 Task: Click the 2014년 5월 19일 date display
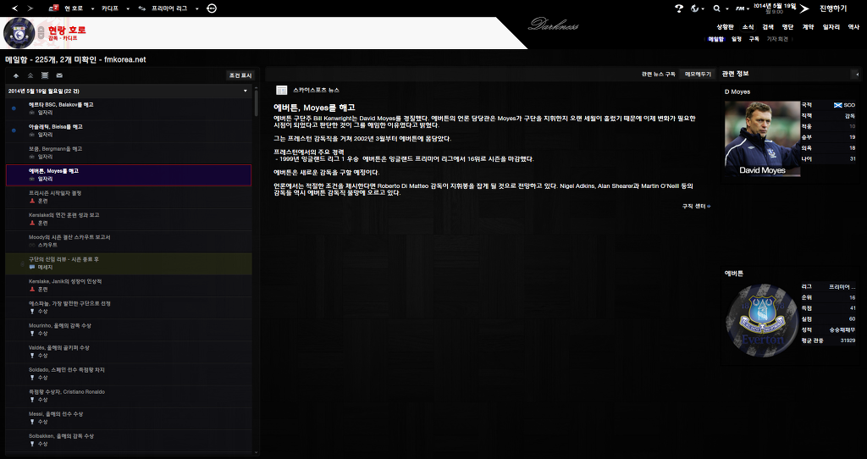pyautogui.click(x=776, y=6)
